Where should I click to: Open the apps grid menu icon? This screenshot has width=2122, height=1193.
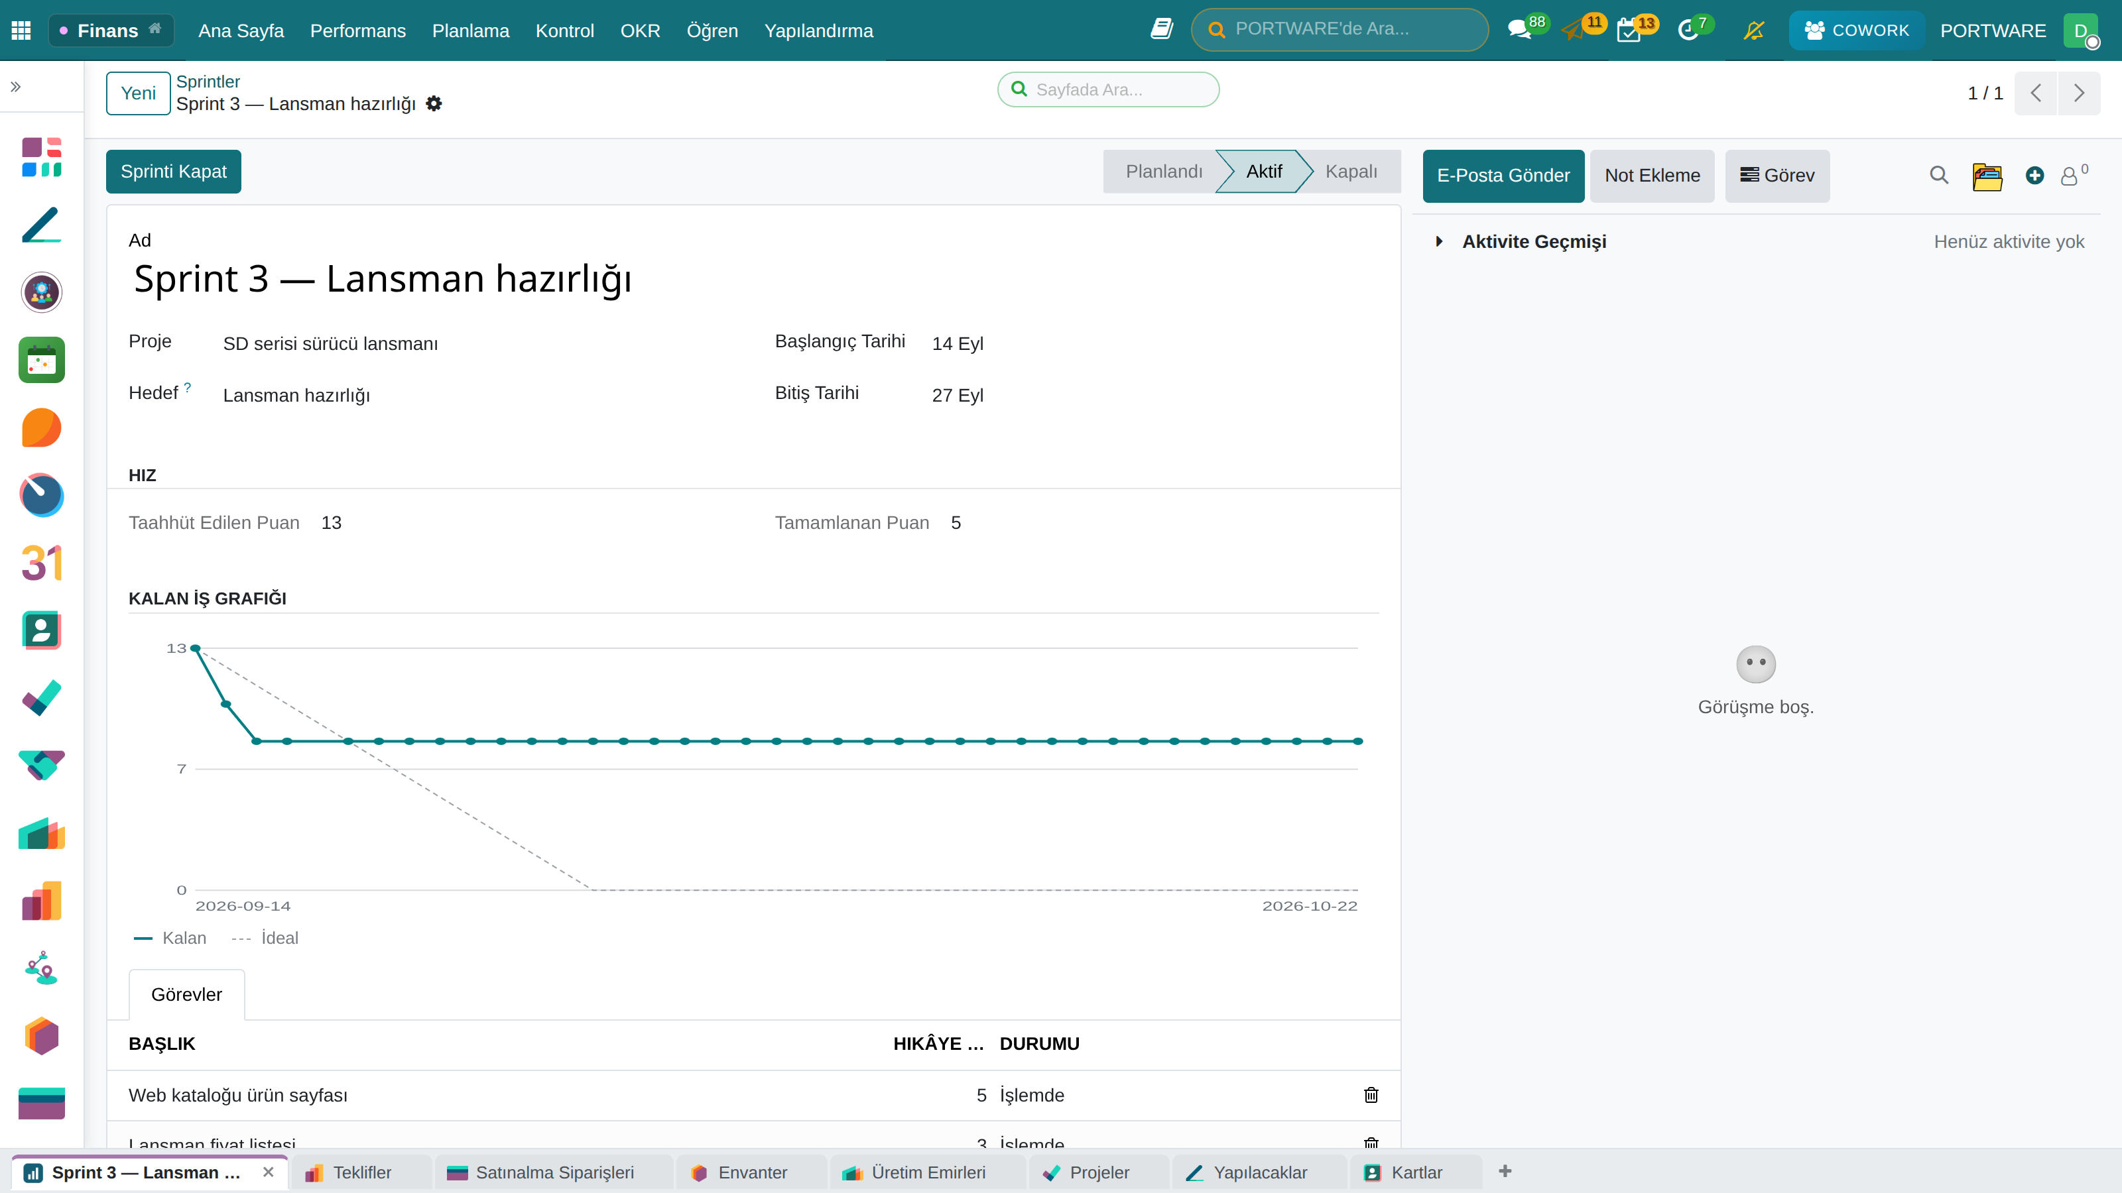(x=21, y=30)
